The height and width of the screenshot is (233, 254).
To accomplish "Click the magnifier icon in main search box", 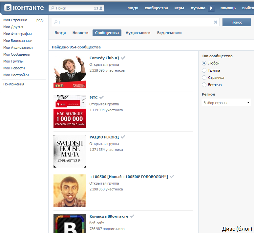I will point(55,22).
